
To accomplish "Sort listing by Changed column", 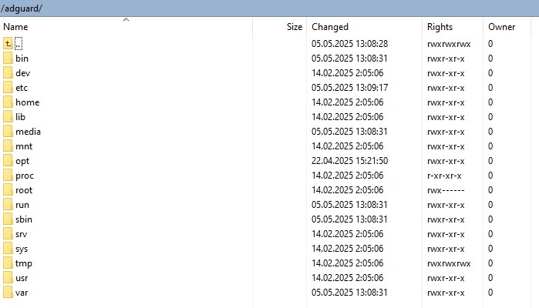I will 365,27.
